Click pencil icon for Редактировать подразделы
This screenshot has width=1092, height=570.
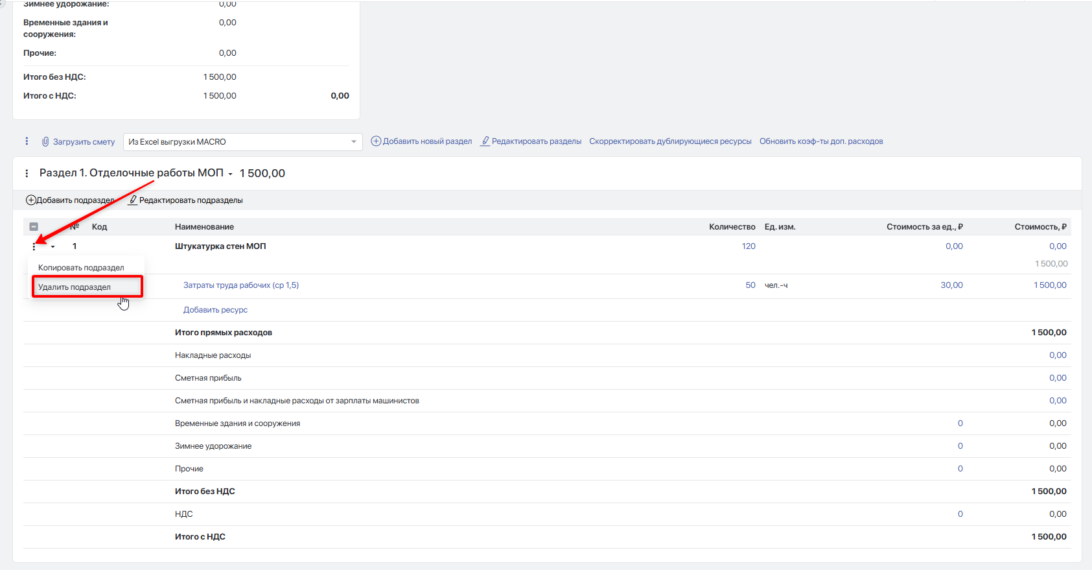[132, 200]
